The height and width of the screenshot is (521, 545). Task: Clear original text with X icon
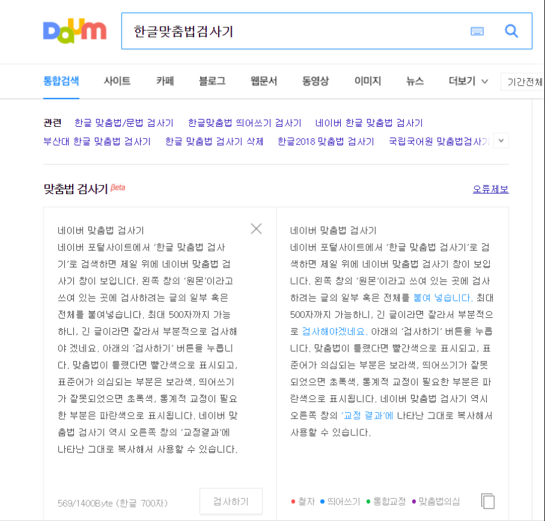[256, 229]
